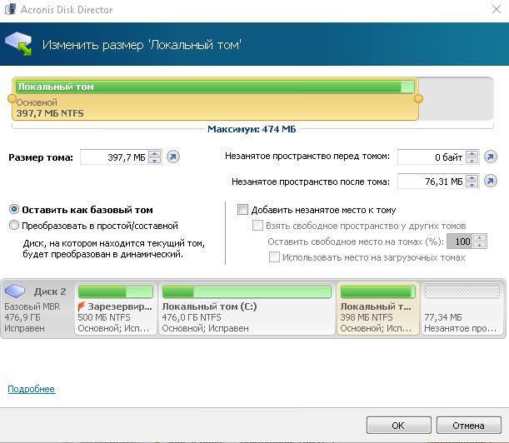The width and height of the screenshot is (509, 443).
Task: Click the arrow icon beside unallocated space before volume
Action: click(491, 157)
